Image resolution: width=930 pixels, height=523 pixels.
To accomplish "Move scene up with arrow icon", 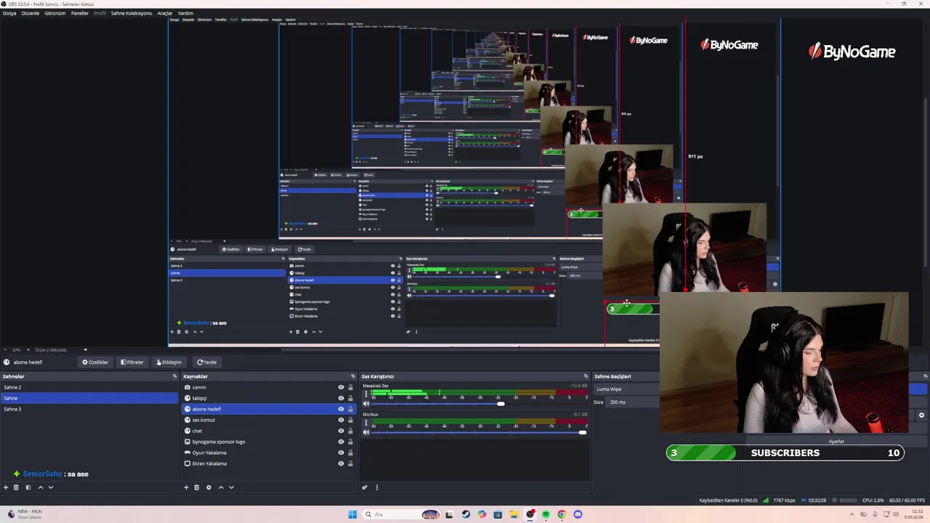I will [41, 487].
